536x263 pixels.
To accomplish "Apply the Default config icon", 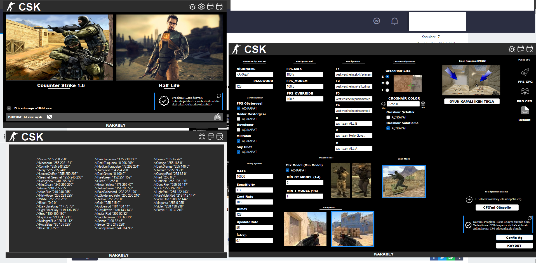I will click(525, 110).
